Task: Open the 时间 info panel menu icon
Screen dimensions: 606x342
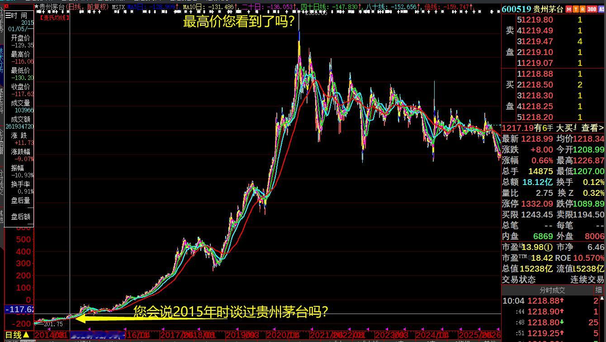Action: point(8,15)
